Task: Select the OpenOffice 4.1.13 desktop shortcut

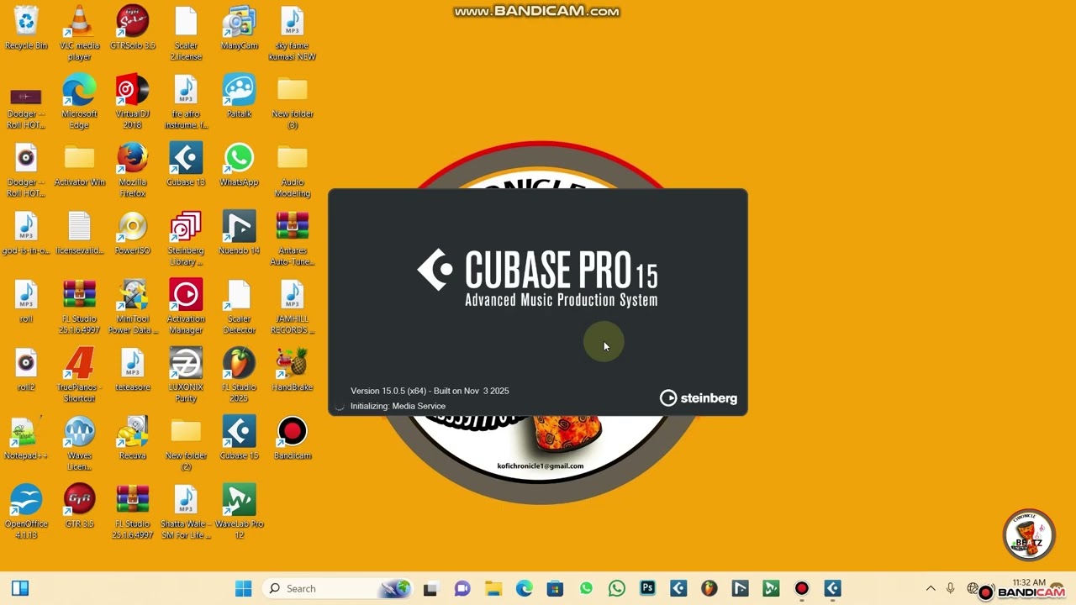Action: click(26, 512)
